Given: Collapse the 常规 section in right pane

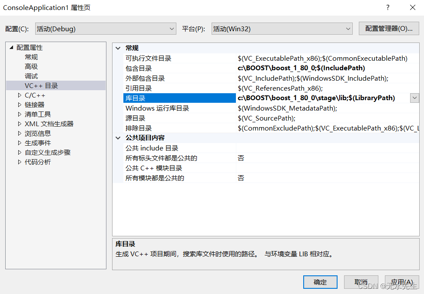Looking at the screenshot, I should click(x=118, y=48).
